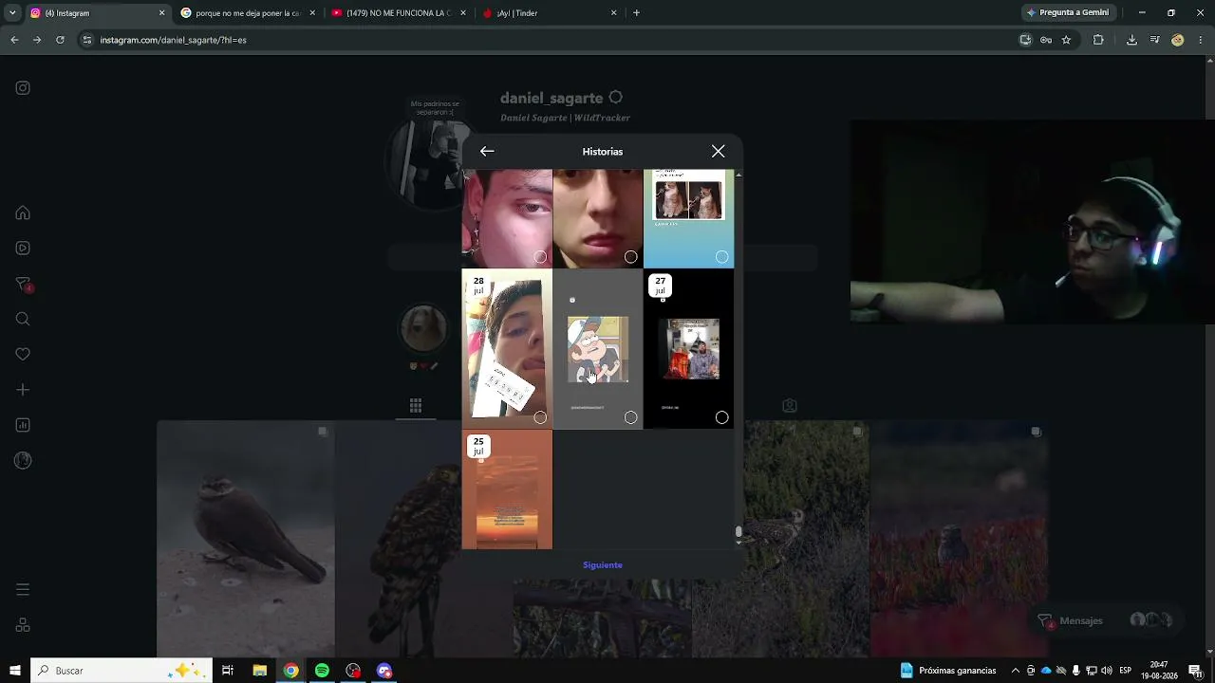This screenshot has width=1215, height=683.
Task: Select the 27 jul story circle
Action: 721,417
